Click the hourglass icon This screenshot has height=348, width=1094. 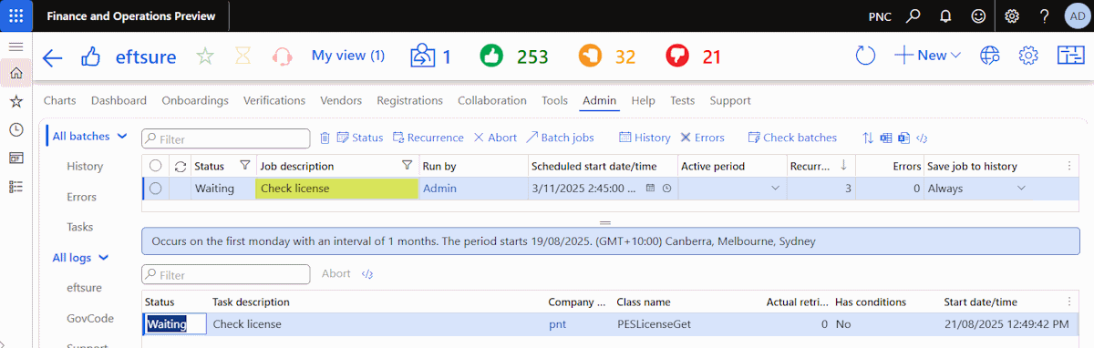click(x=243, y=56)
